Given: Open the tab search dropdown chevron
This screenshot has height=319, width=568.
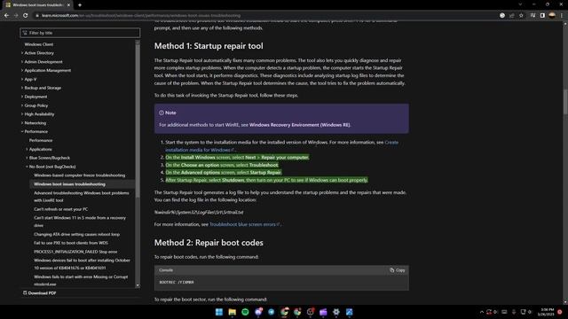Looking at the screenshot, I should (x=520, y=4).
